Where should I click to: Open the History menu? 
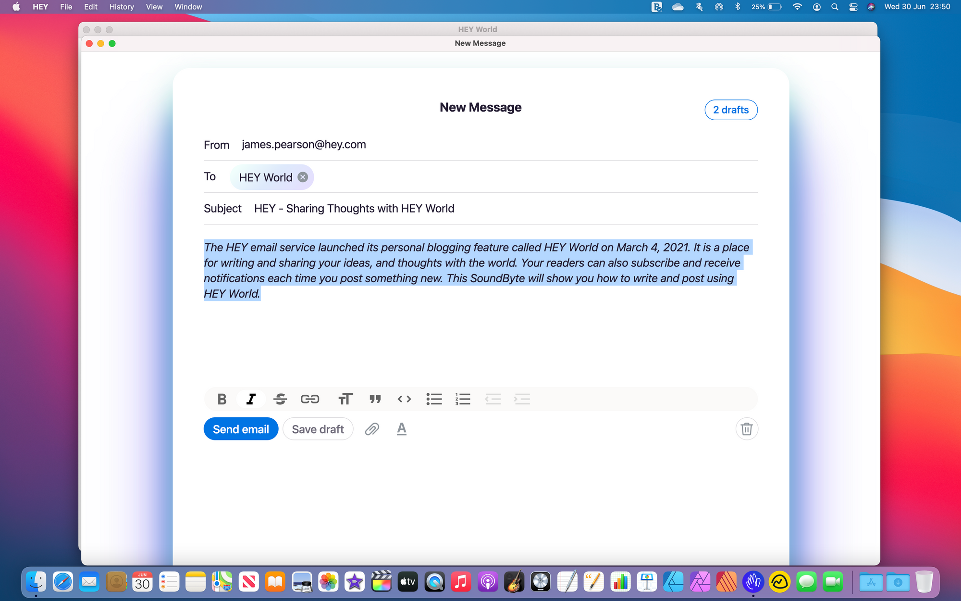pyautogui.click(x=121, y=7)
